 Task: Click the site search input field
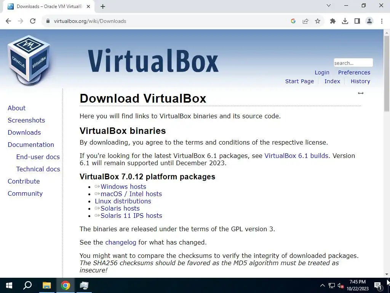353,63
